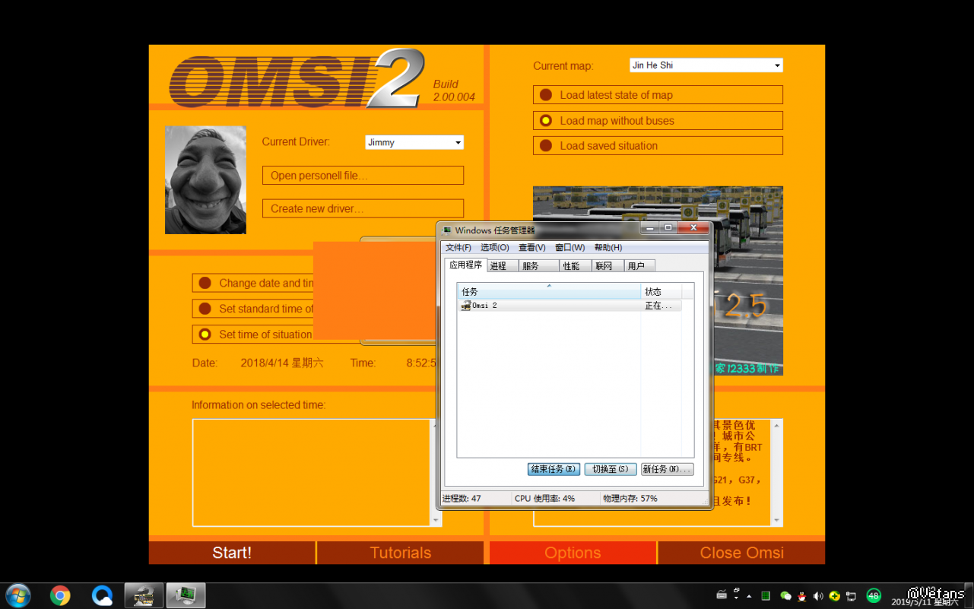Open Google Chrome from the taskbar
Screen dimensions: 974x609
click(60, 595)
